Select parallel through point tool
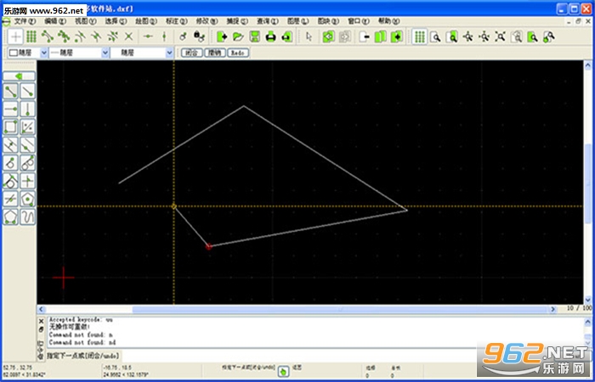Image resolution: width=595 pixels, height=382 pixels. 27,145
